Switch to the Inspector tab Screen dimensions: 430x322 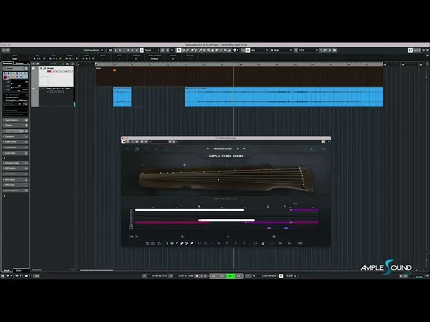coord(7,64)
